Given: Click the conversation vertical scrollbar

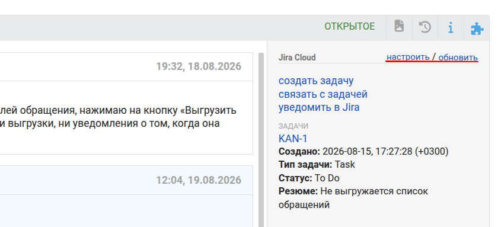Looking at the screenshot, I should pyautogui.click(x=261, y=140).
